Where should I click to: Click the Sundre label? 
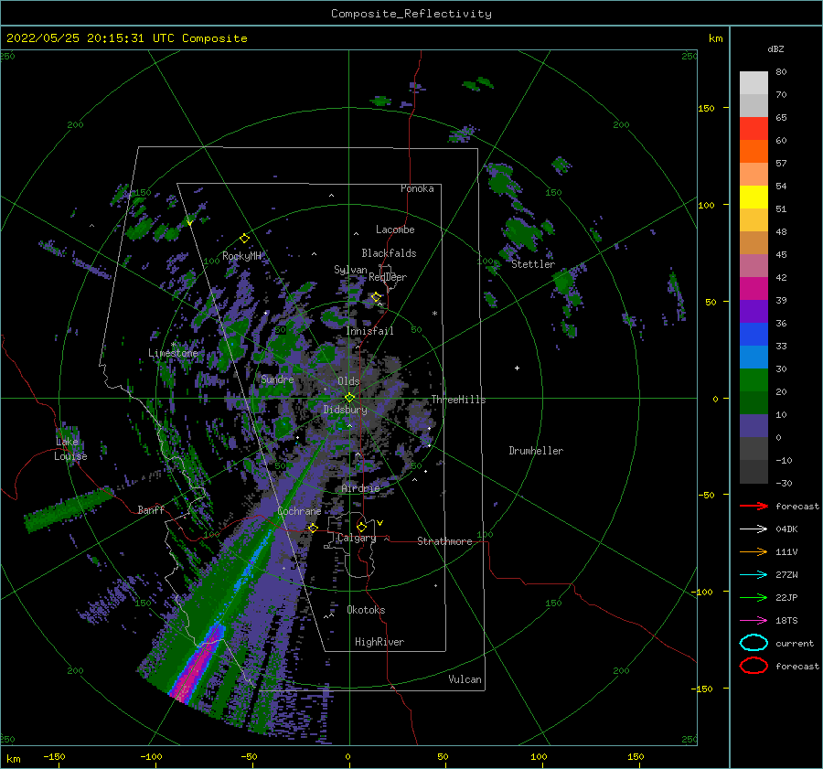tap(277, 379)
